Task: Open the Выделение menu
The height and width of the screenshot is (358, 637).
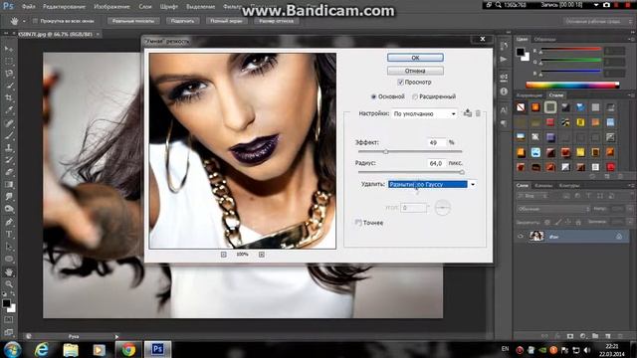Action: (200, 7)
